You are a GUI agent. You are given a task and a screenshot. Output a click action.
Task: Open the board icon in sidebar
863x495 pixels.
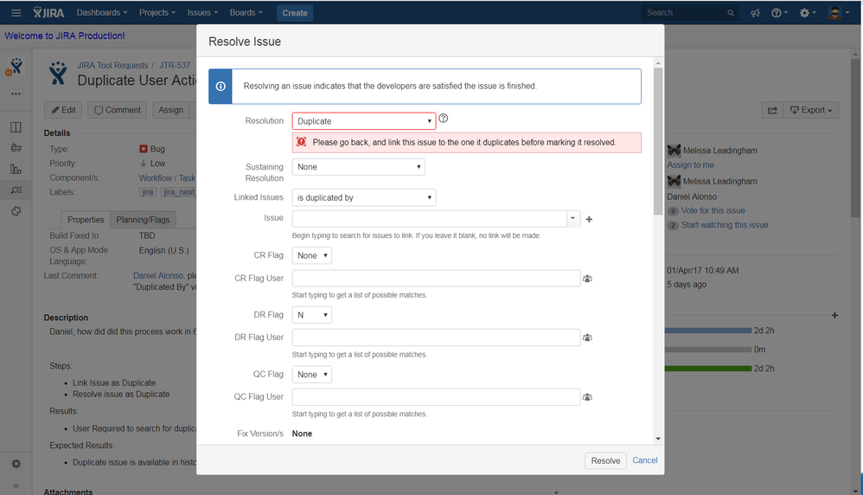(x=16, y=127)
